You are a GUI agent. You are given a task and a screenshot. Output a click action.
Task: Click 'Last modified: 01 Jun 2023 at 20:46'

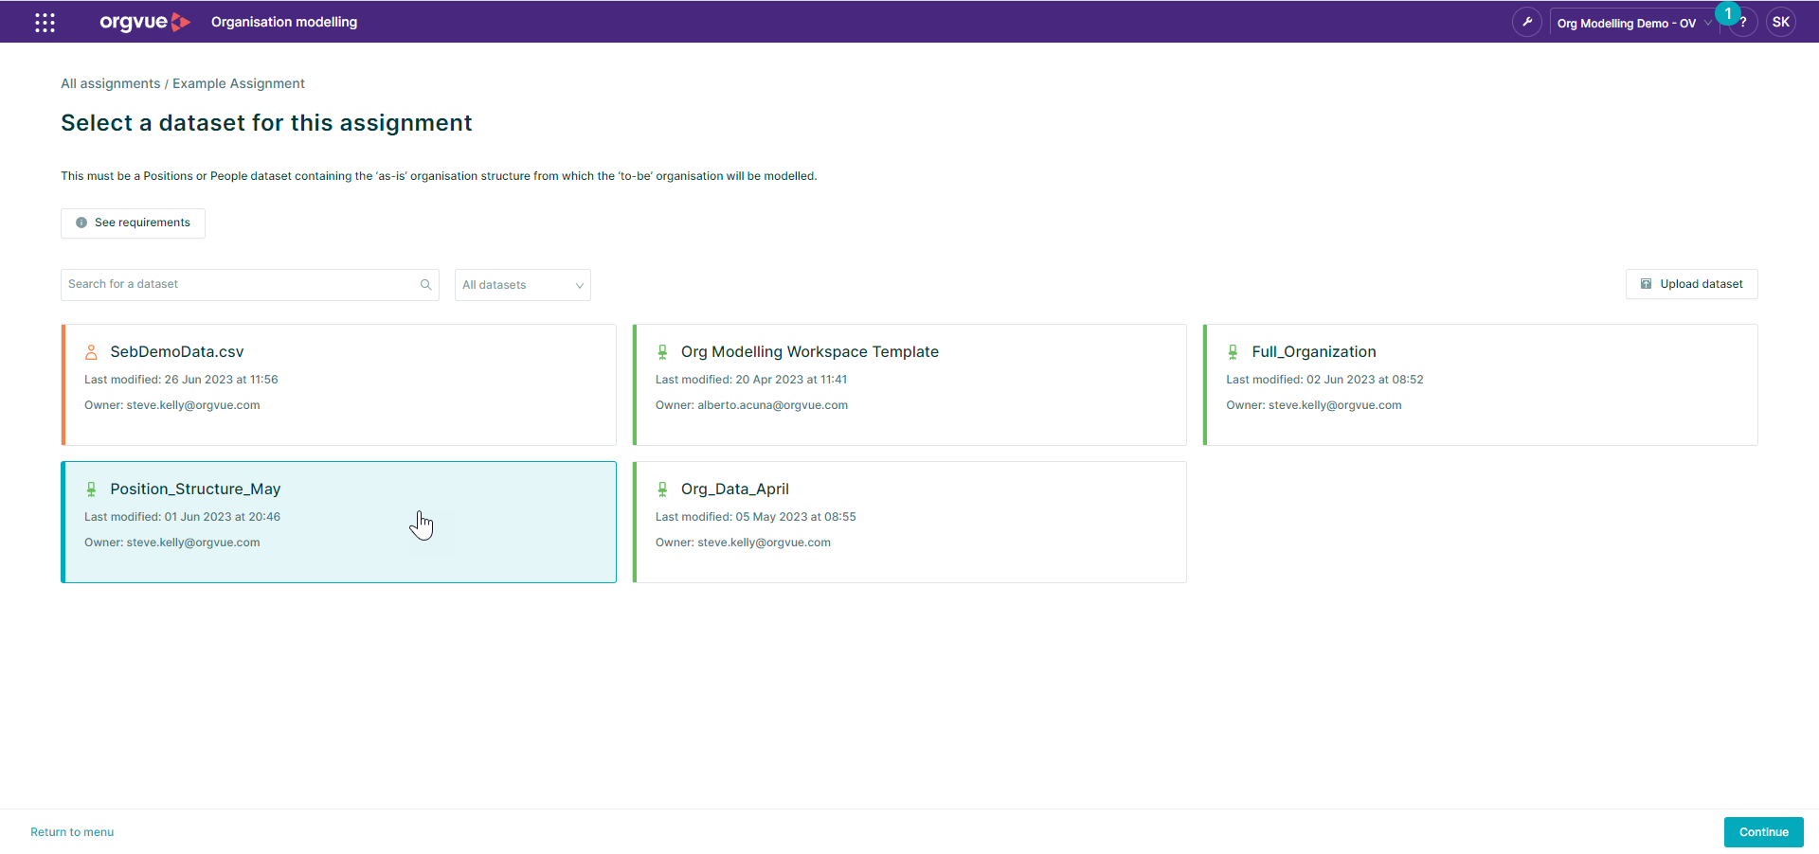(x=182, y=517)
